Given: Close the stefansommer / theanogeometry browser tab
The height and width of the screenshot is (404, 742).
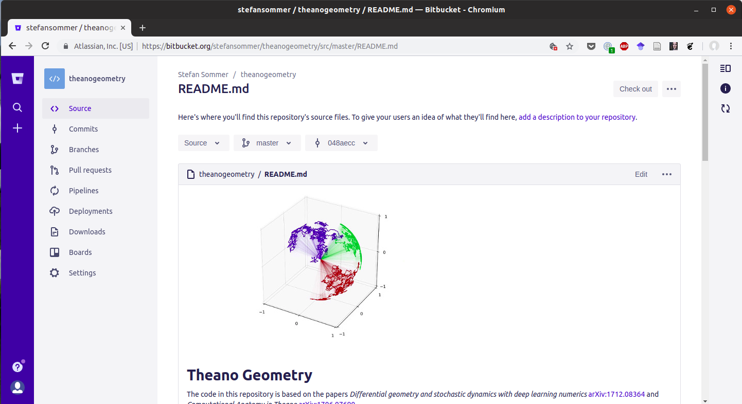Looking at the screenshot, I should click(x=123, y=28).
